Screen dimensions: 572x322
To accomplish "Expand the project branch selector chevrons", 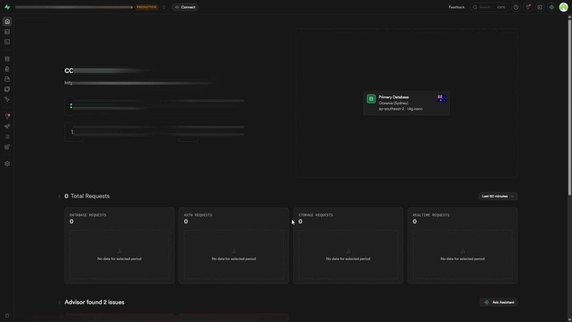I will pos(164,7).
